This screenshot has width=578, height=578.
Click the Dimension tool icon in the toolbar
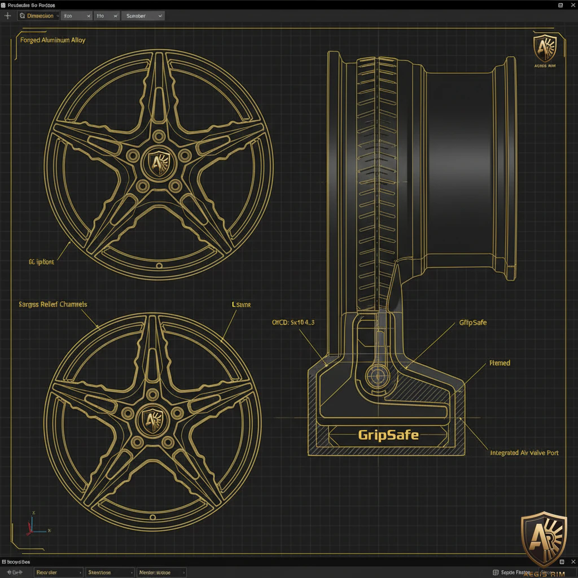pos(22,15)
